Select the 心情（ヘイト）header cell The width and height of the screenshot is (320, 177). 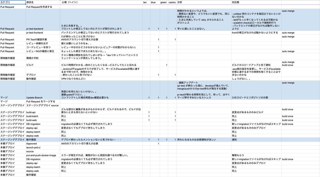pyautogui.click(x=102, y=2)
